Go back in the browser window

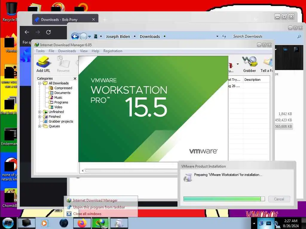click(x=27, y=32)
